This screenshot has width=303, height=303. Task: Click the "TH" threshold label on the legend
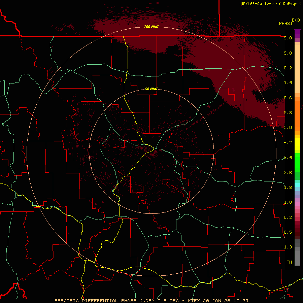tap(289, 262)
